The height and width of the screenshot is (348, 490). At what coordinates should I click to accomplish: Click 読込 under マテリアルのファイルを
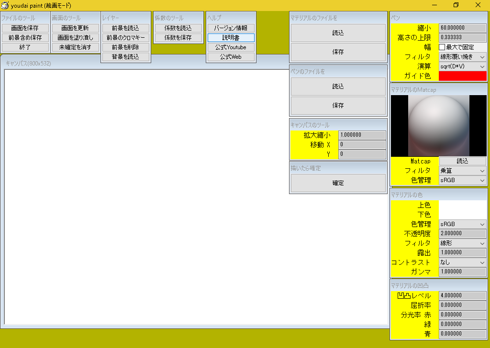[x=338, y=33]
